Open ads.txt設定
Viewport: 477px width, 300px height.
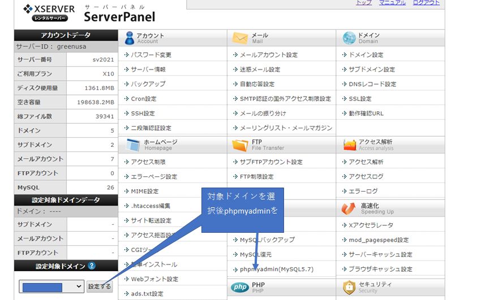pos(147,294)
